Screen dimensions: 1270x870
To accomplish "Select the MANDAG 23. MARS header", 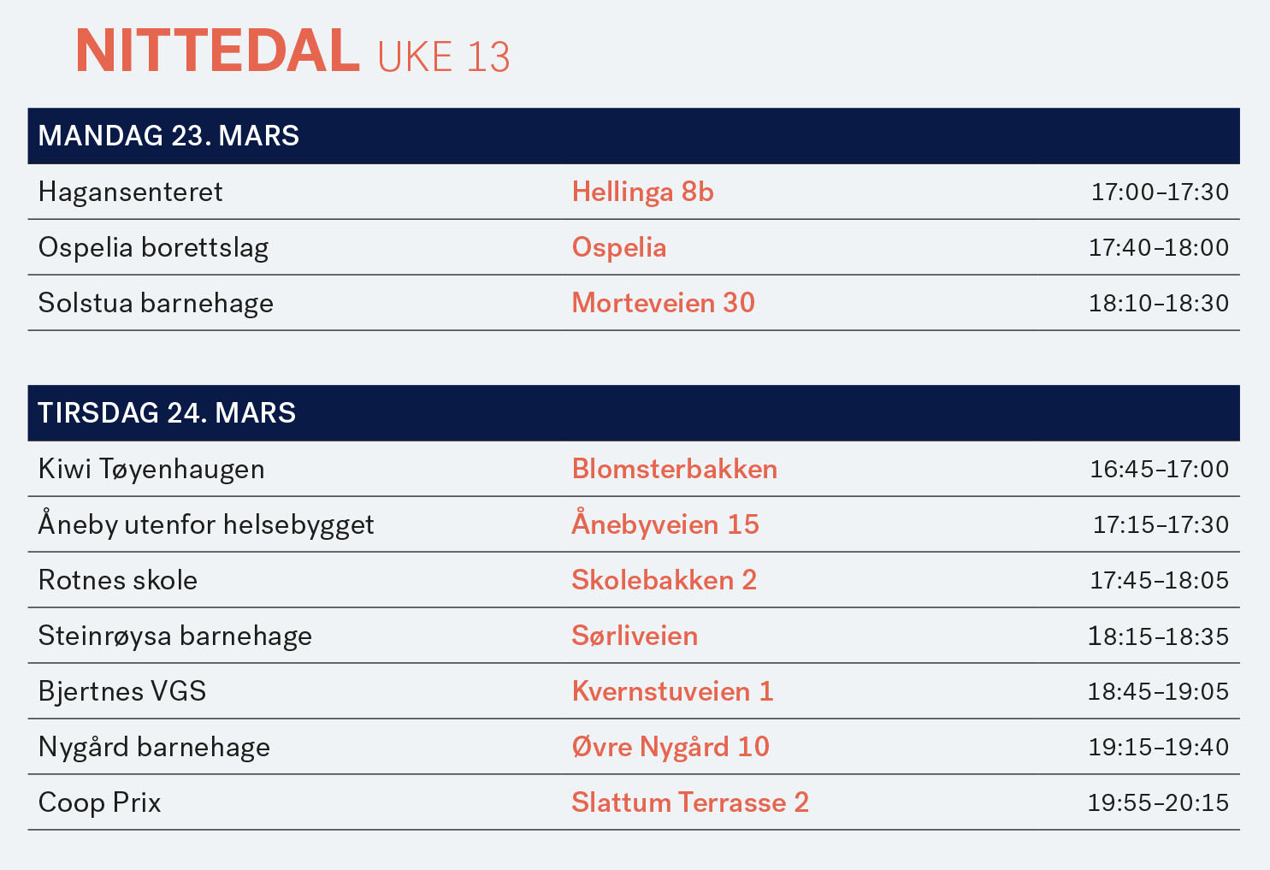I will (x=634, y=136).
